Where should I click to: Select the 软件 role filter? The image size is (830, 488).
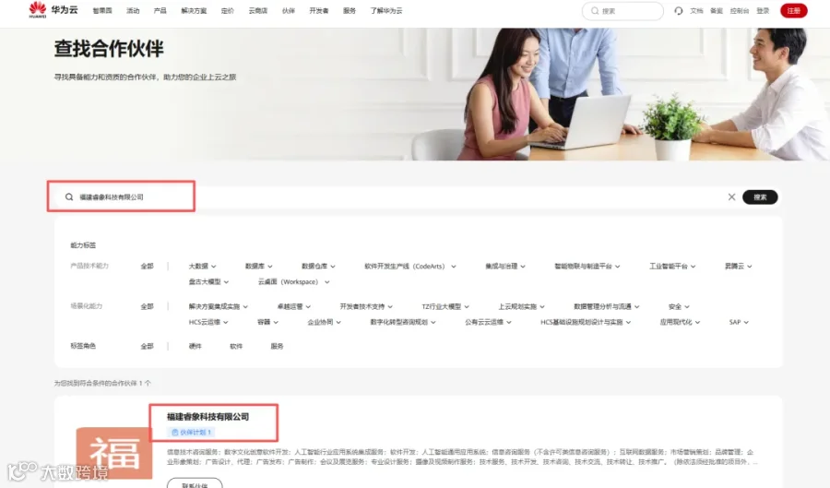click(236, 346)
